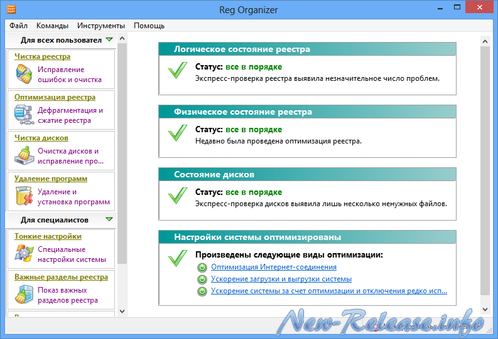Viewport: 498px width, 339px height.
Task: Click the registry defragmentation compress icon
Action: 24,115
